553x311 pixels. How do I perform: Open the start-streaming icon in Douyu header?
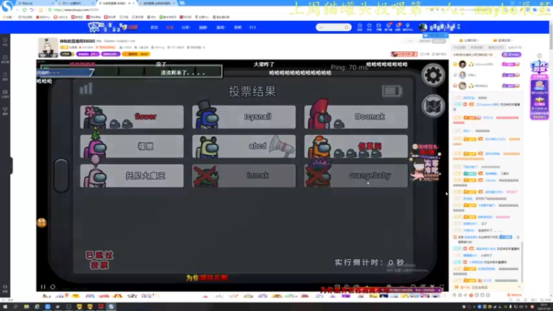pyautogui.click(x=378, y=27)
